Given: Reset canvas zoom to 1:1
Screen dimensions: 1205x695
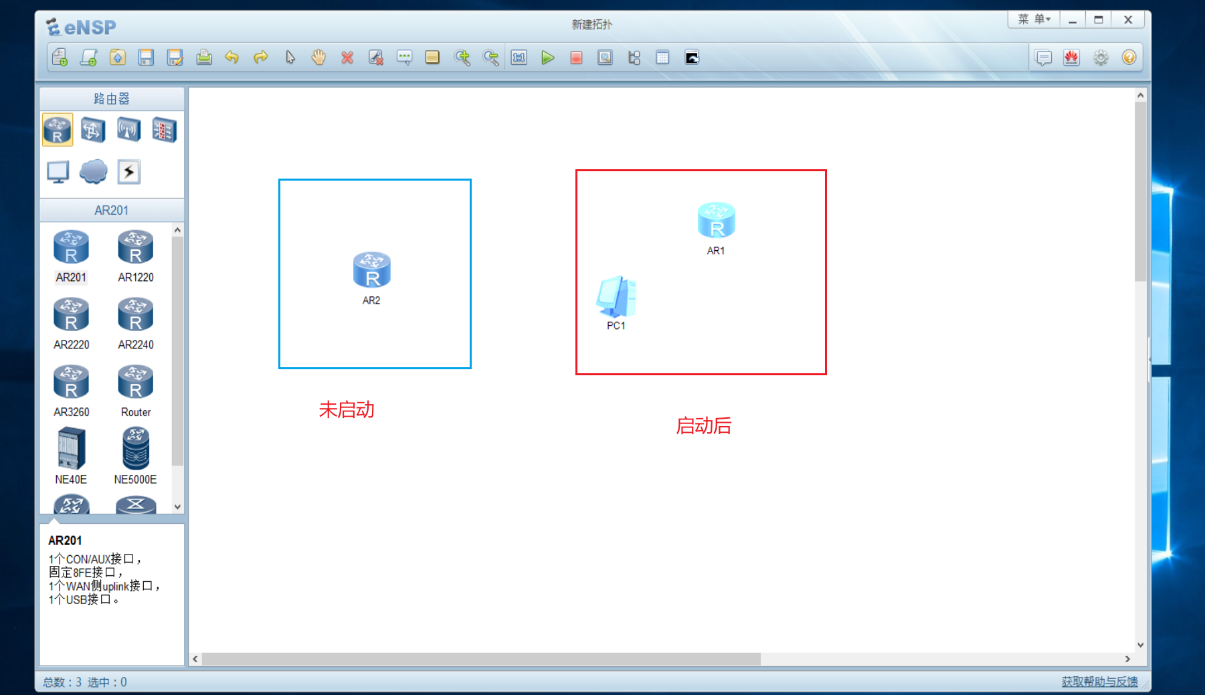Looking at the screenshot, I should (519, 58).
